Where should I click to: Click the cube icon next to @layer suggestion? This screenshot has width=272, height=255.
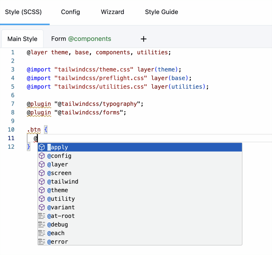(42, 165)
